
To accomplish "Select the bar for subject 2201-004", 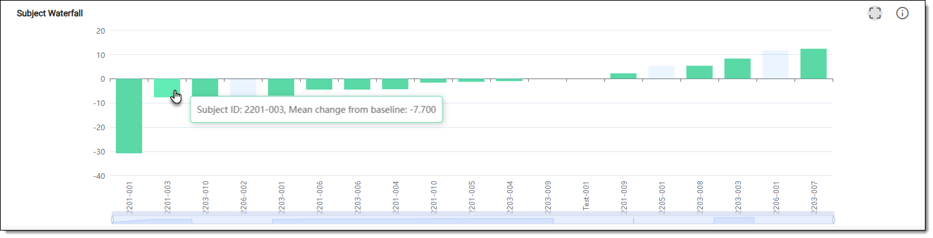I will point(395,84).
